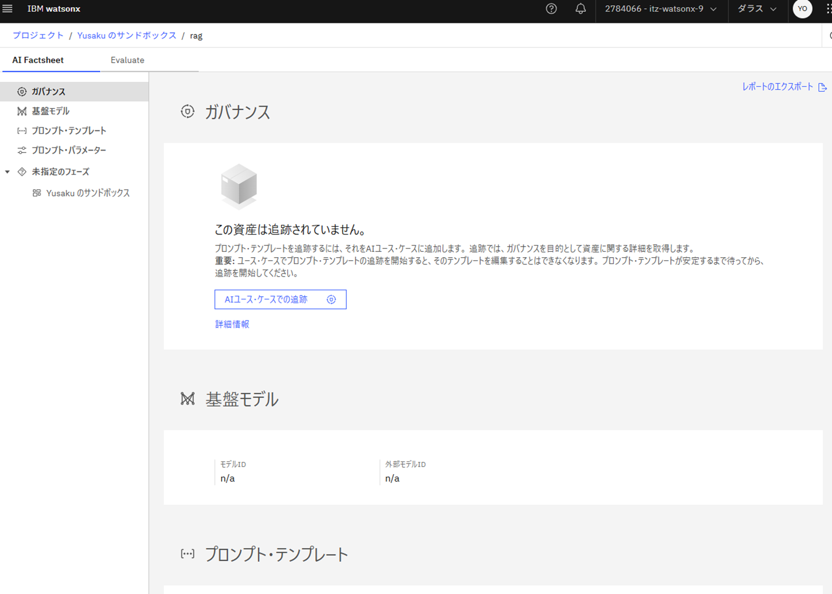Open the hamburger navigation menu

tap(7, 8)
